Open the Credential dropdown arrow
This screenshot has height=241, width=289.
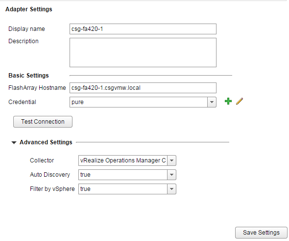click(x=212, y=102)
